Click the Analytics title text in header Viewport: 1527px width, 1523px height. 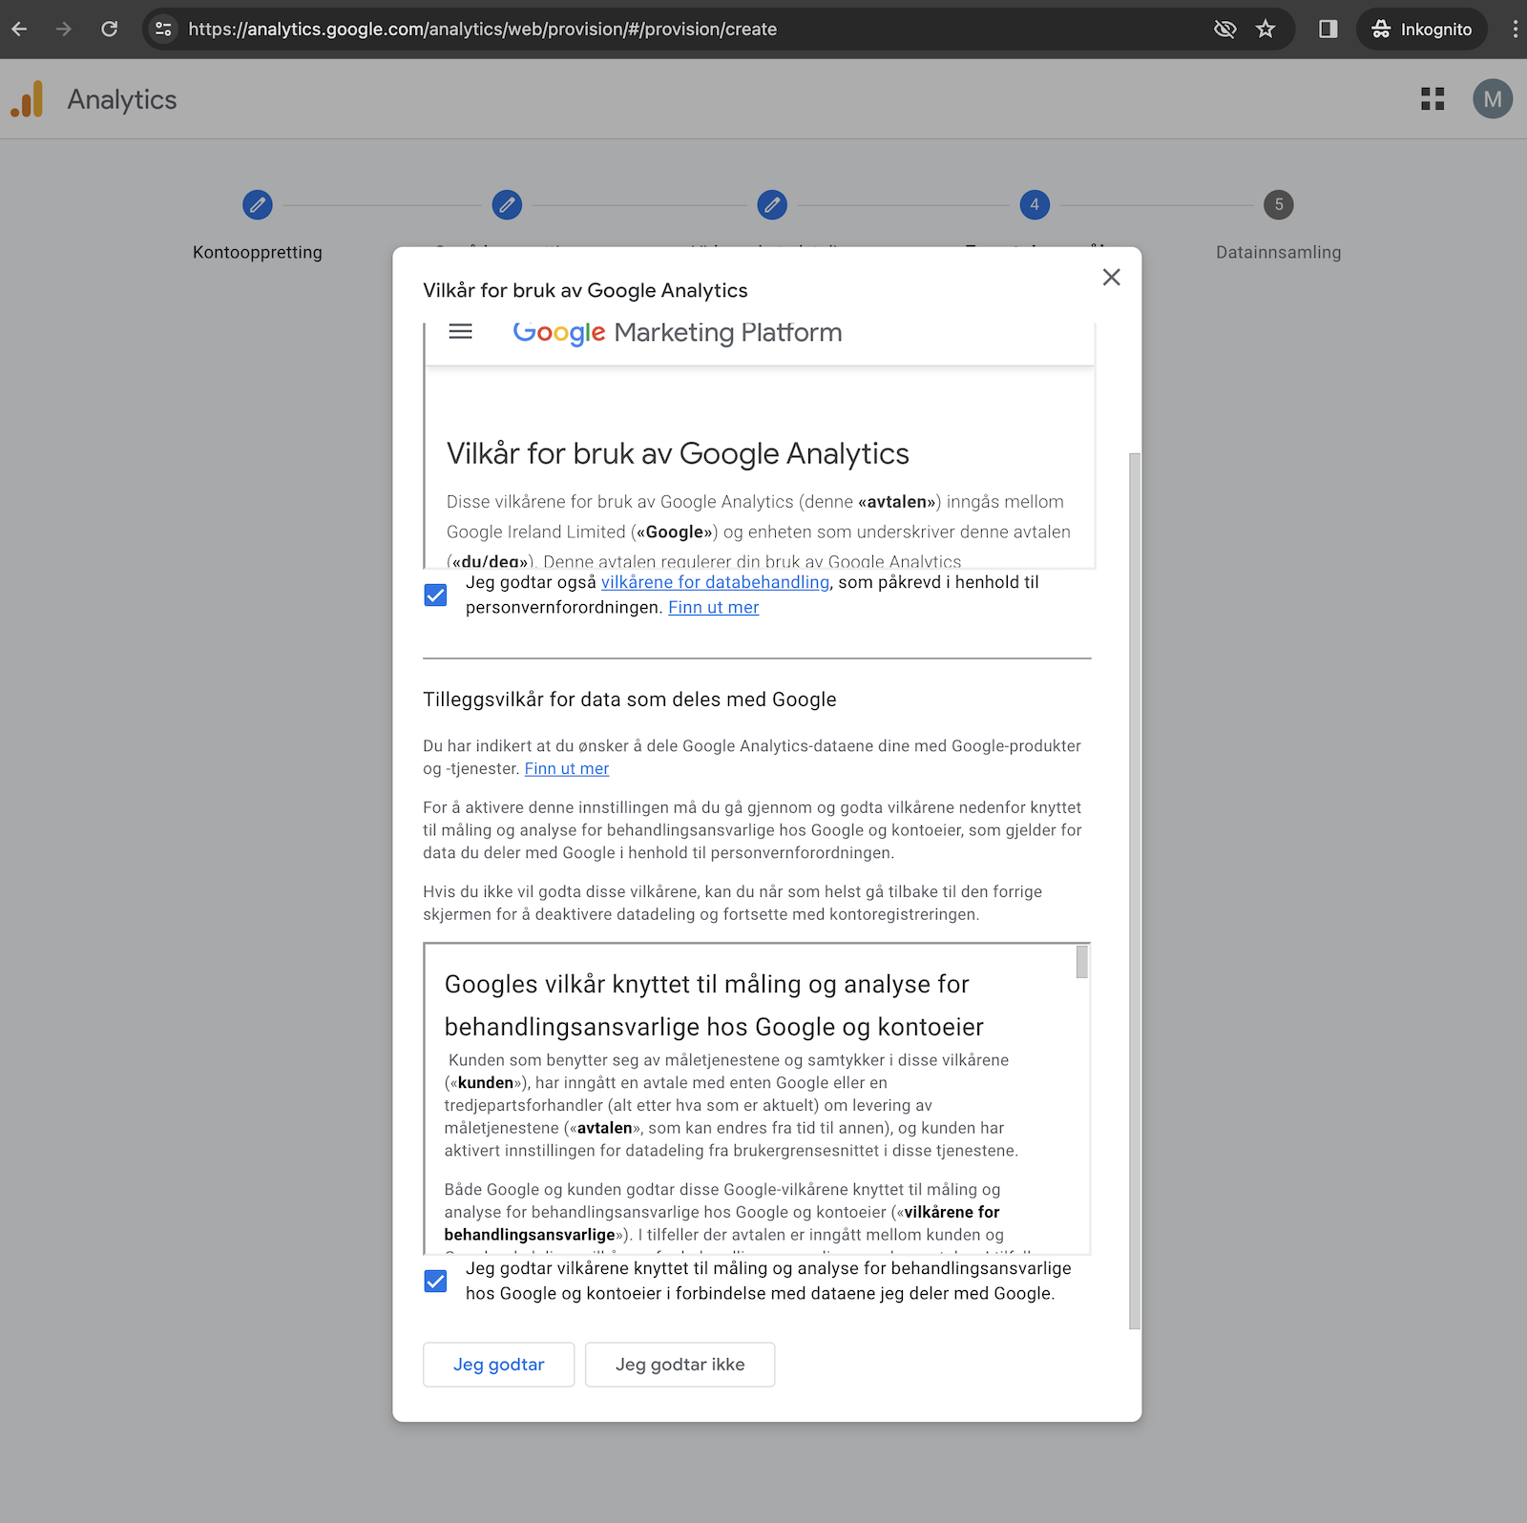[122, 99]
